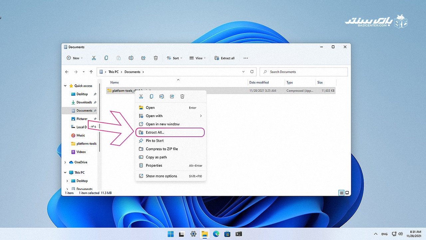This screenshot has width=426, height=240.
Task: Open File Explorer taskbar icon
Action: click(205, 234)
